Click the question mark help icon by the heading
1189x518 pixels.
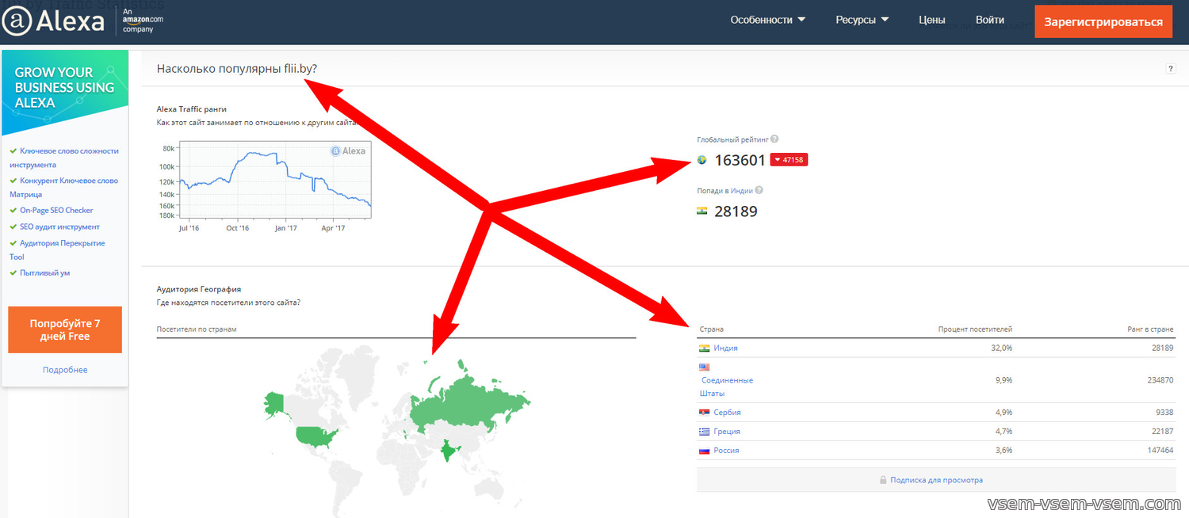click(x=1171, y=69)
